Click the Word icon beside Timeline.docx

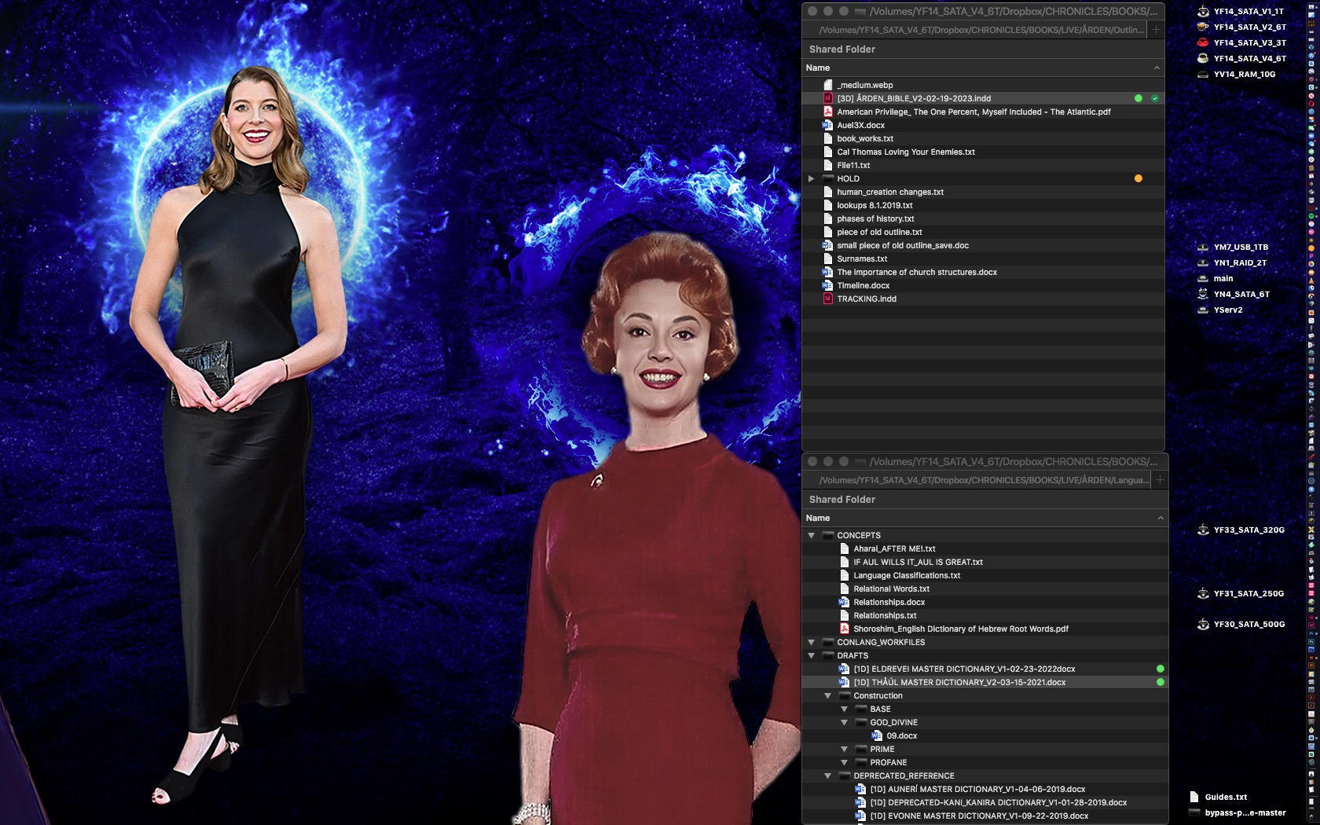point(827,285)
